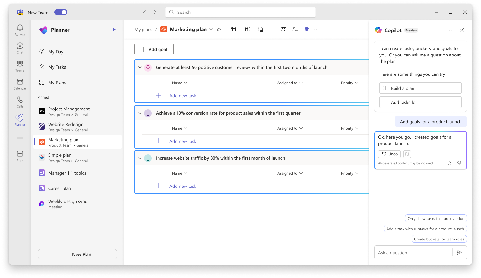Undo the Copilot-created goals
This screenshot has width=481, height=278.
[389, 154]
